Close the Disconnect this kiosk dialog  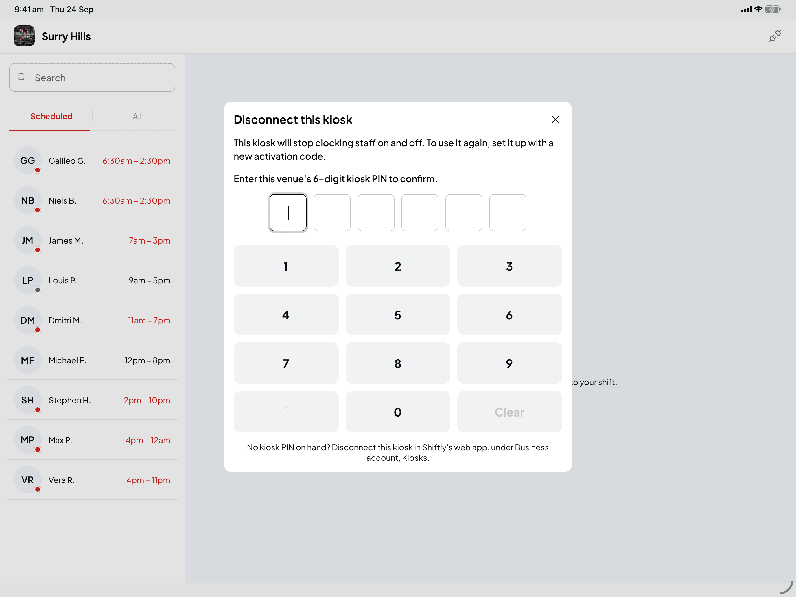point(555,119)
